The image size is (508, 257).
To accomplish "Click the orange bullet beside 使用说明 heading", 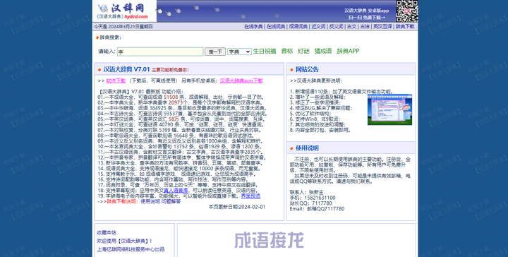I will tap(291, 148).
